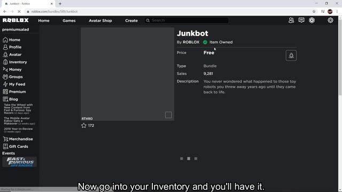
Task: Click the ROBLOX creator link
Action: (191, 42)
